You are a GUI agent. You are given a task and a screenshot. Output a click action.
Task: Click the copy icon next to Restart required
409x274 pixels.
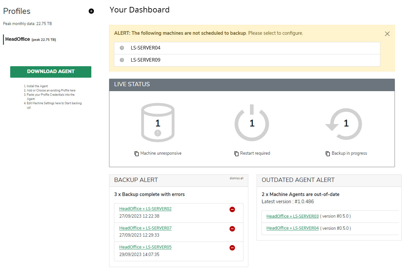pyautogui.click(x=236, y=153)
